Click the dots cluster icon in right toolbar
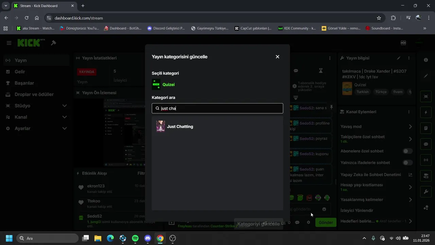Image resolution: width=435 pixels, height=245 pixels. coord(426,208)
